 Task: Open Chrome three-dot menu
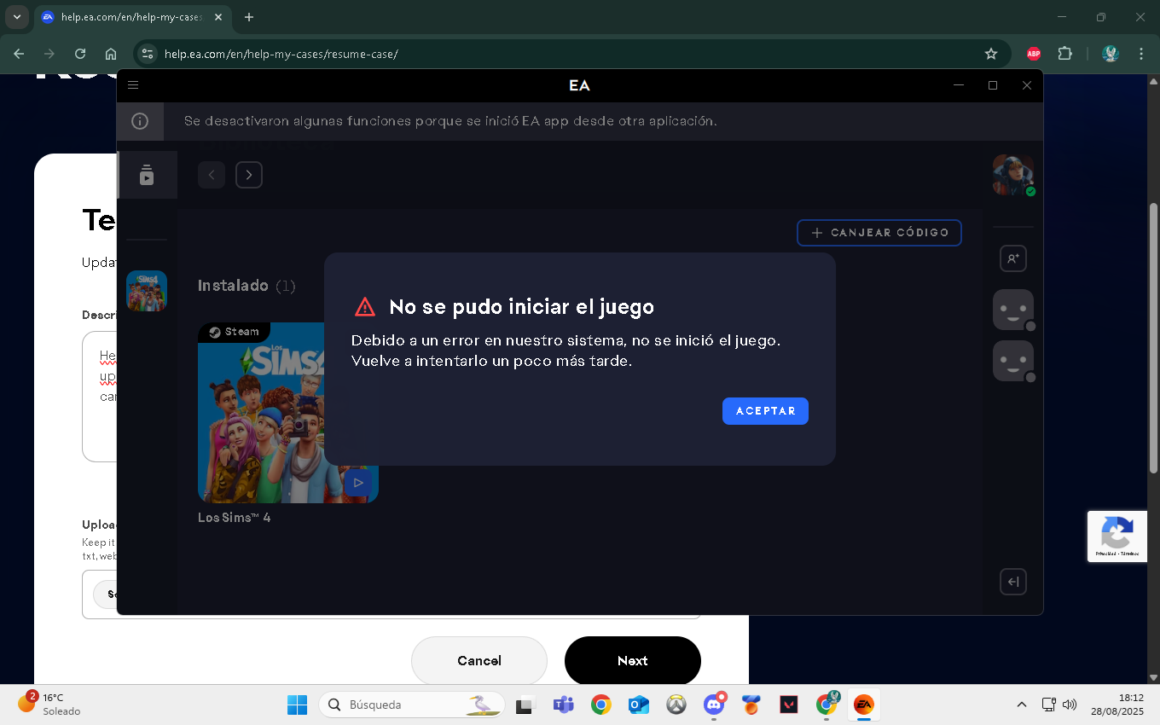coord(1141,54)
